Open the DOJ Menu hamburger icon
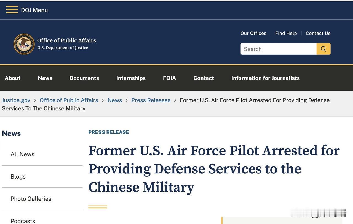353x224 pixels. coord(12,10)
